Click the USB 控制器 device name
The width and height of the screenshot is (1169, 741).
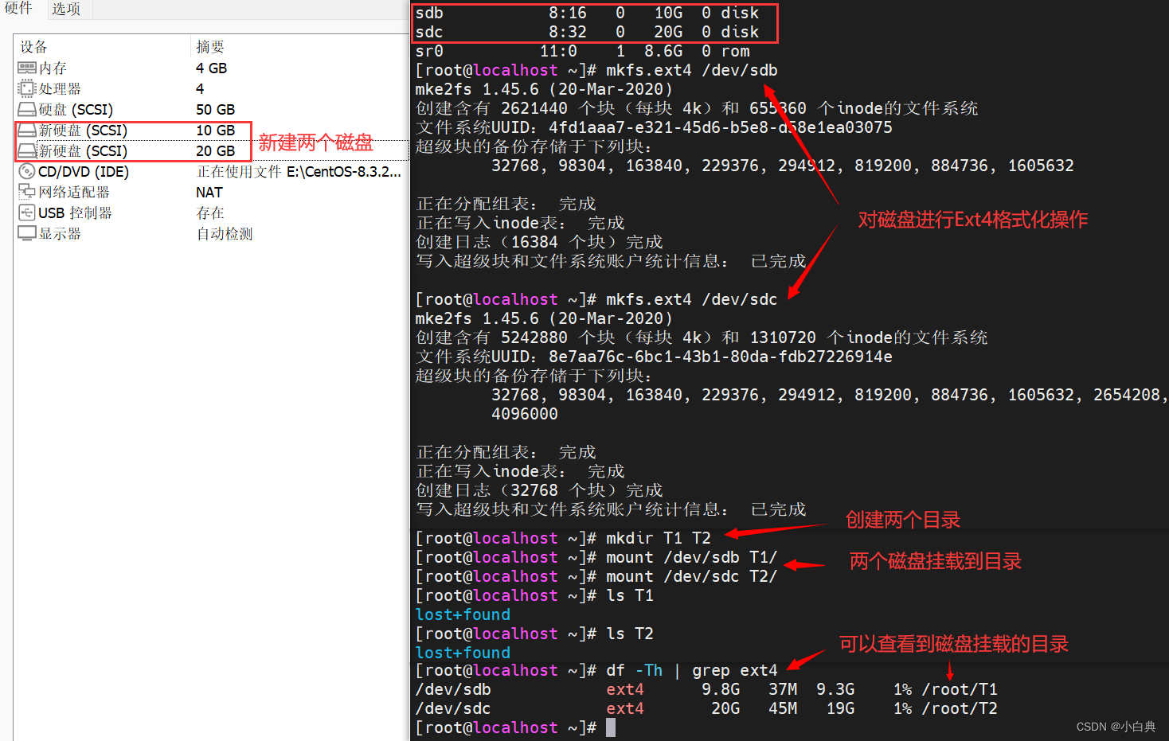click(75, 213)
